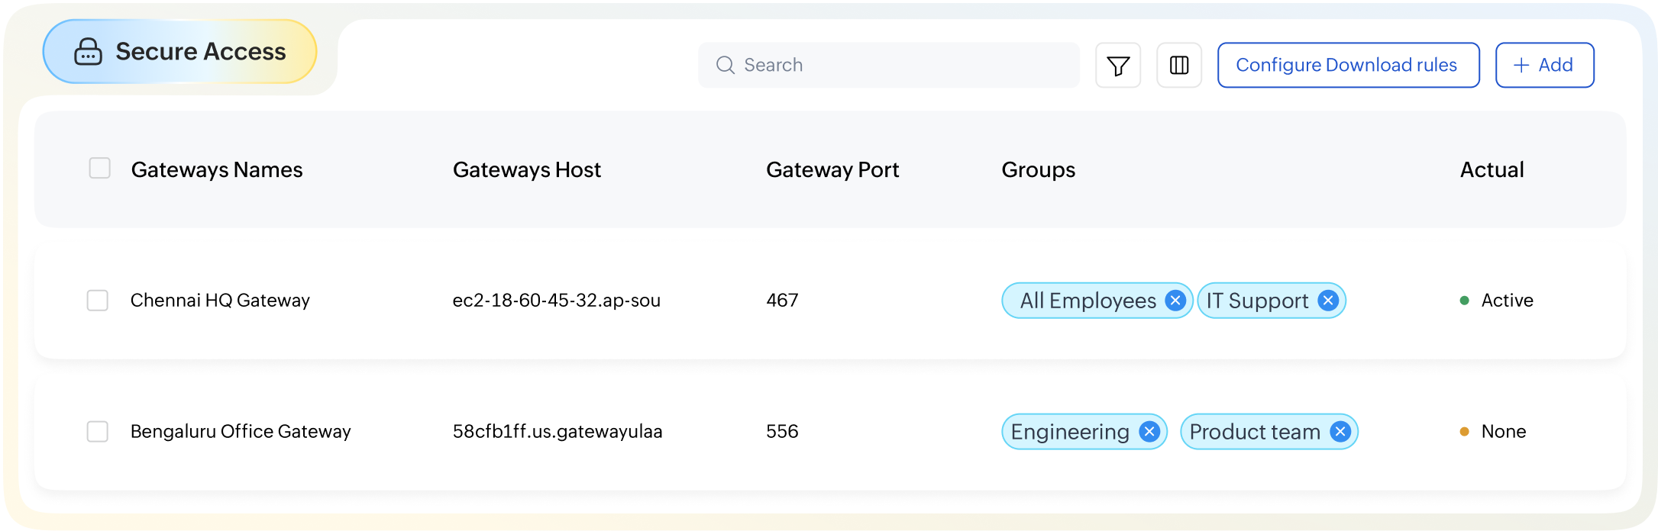This screenshot has height=531, width=1658.
Task: Select the Chennai HQ Gateway name
Action: 220,301
